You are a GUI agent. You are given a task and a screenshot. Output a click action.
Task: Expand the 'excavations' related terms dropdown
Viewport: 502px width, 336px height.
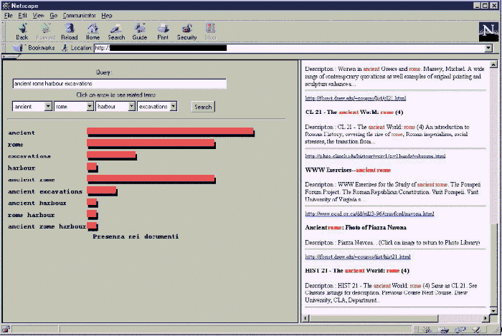click(x=174, y=107)
